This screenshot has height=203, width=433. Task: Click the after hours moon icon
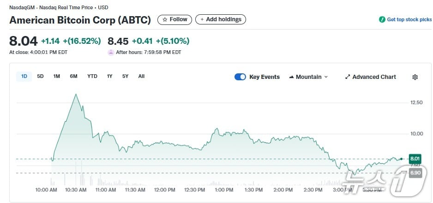point(111,52)
